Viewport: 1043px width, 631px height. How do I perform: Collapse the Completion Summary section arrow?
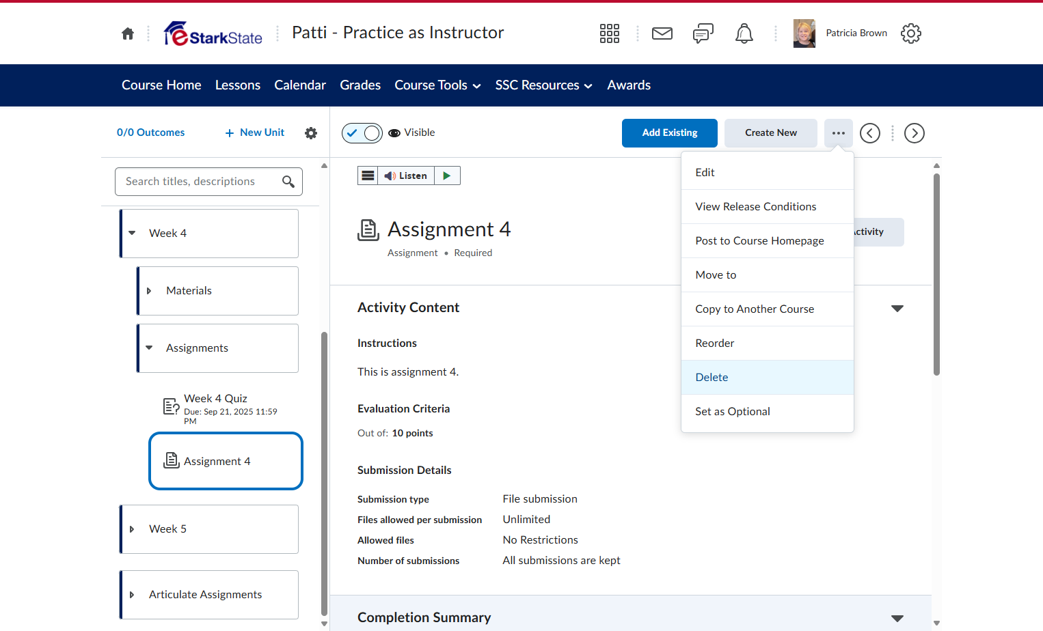[x=897, y=619]
